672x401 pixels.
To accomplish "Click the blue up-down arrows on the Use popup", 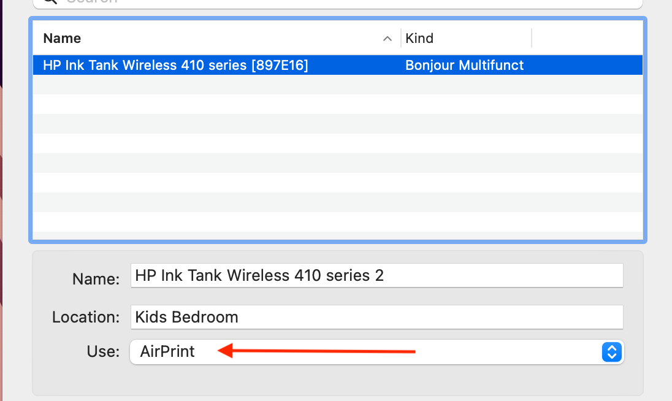I will [612, 352].
